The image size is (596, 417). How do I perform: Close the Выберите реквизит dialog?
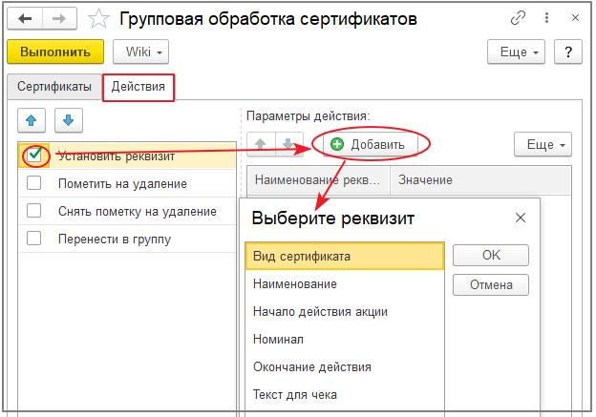[521, 218]
